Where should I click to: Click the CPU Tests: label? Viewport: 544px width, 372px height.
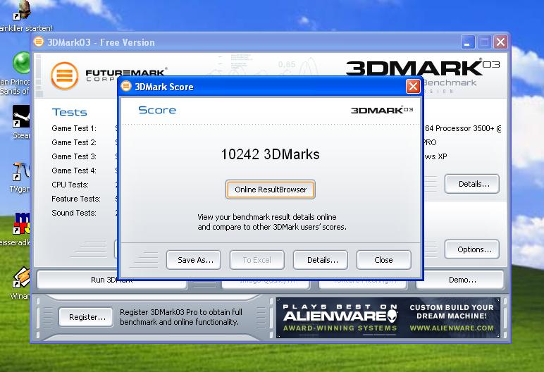70,185
